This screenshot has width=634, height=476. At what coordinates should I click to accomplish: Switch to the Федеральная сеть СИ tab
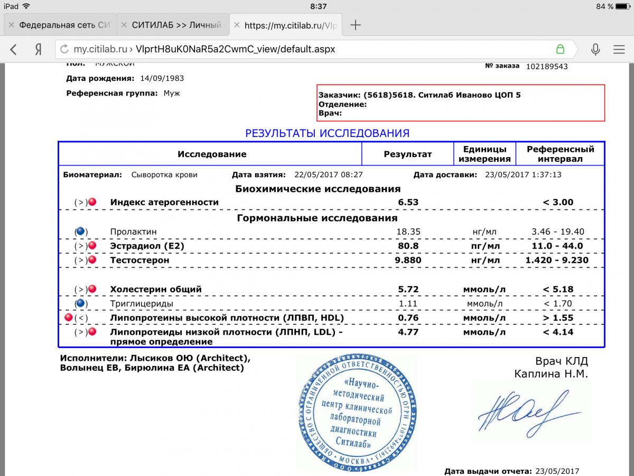tap(64, 25)
